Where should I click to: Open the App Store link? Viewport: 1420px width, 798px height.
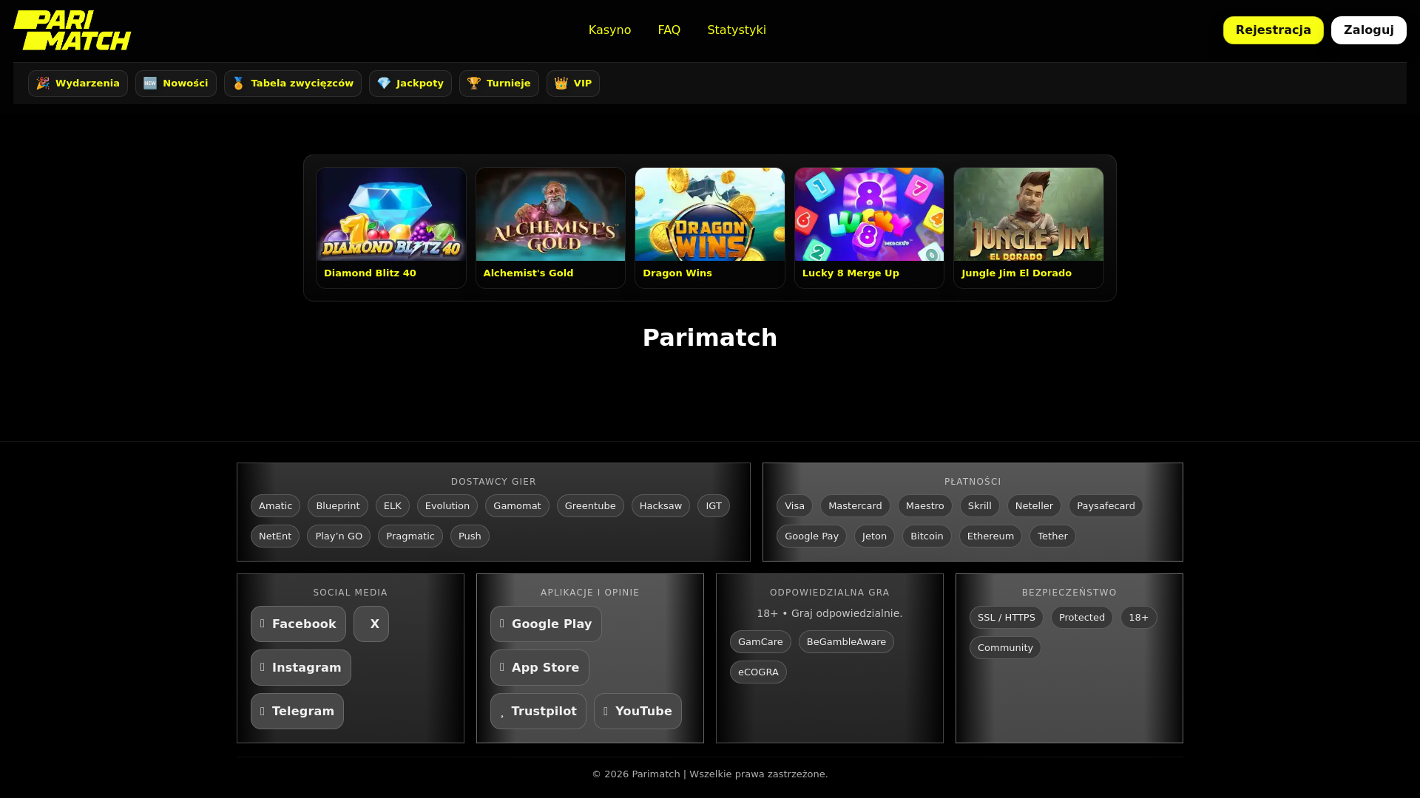[x=540, y=668]
